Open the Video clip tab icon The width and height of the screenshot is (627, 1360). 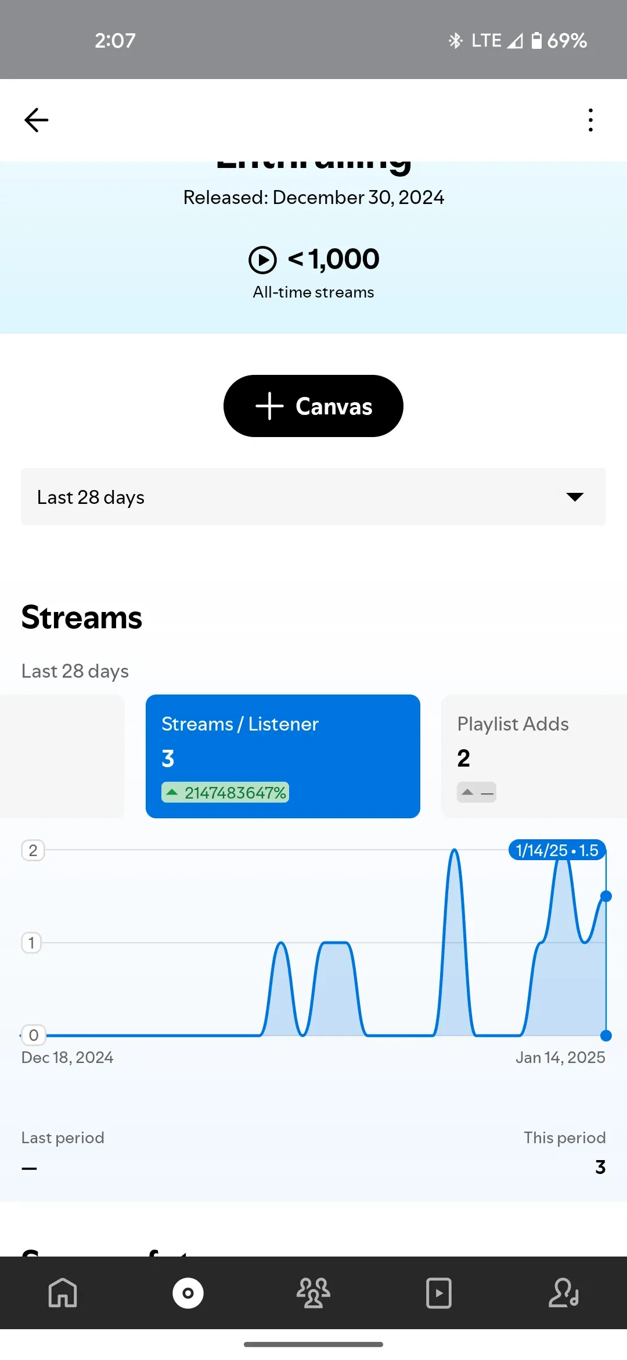(x=439, y=1293)
